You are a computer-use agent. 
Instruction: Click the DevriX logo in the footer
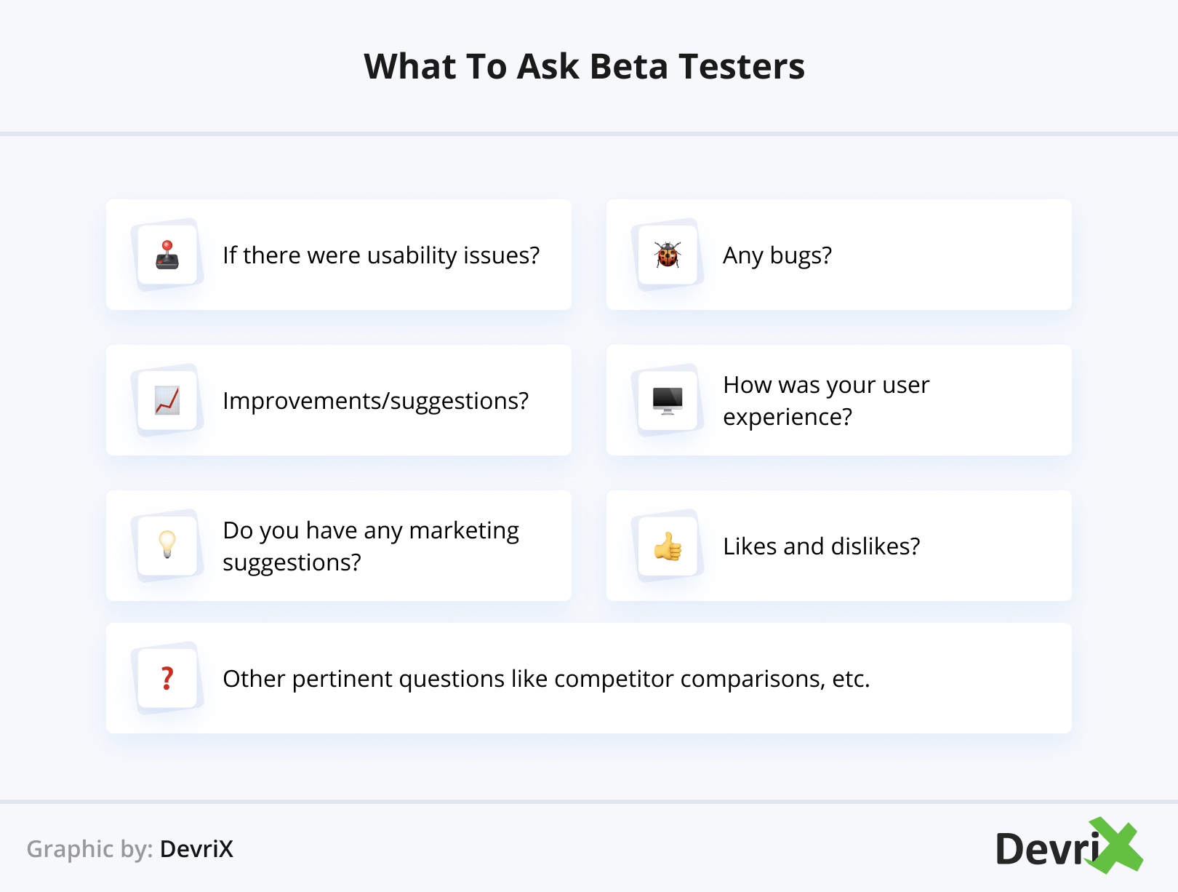click(x=1068, y=847)
